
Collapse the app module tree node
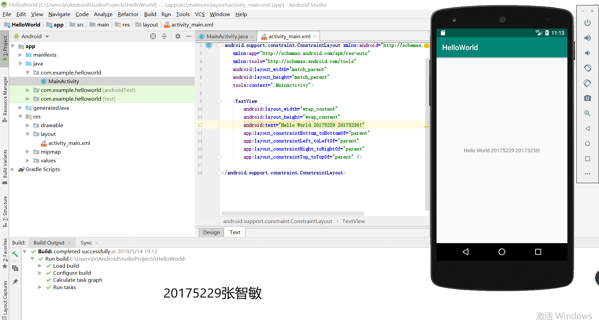tap(13, 46)
